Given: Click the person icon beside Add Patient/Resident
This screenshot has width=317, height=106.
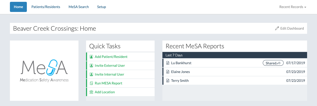Looking at the screenshot, I should [91, 57].
